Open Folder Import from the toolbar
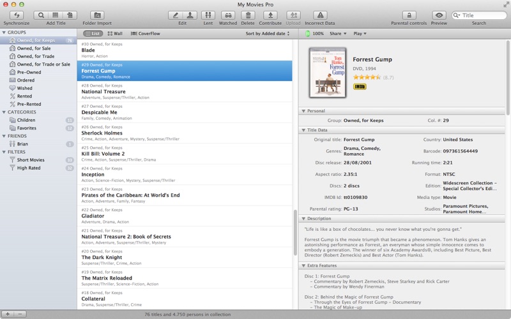The height and width of the screenshot is (319, 511). [x=97, y=15]
